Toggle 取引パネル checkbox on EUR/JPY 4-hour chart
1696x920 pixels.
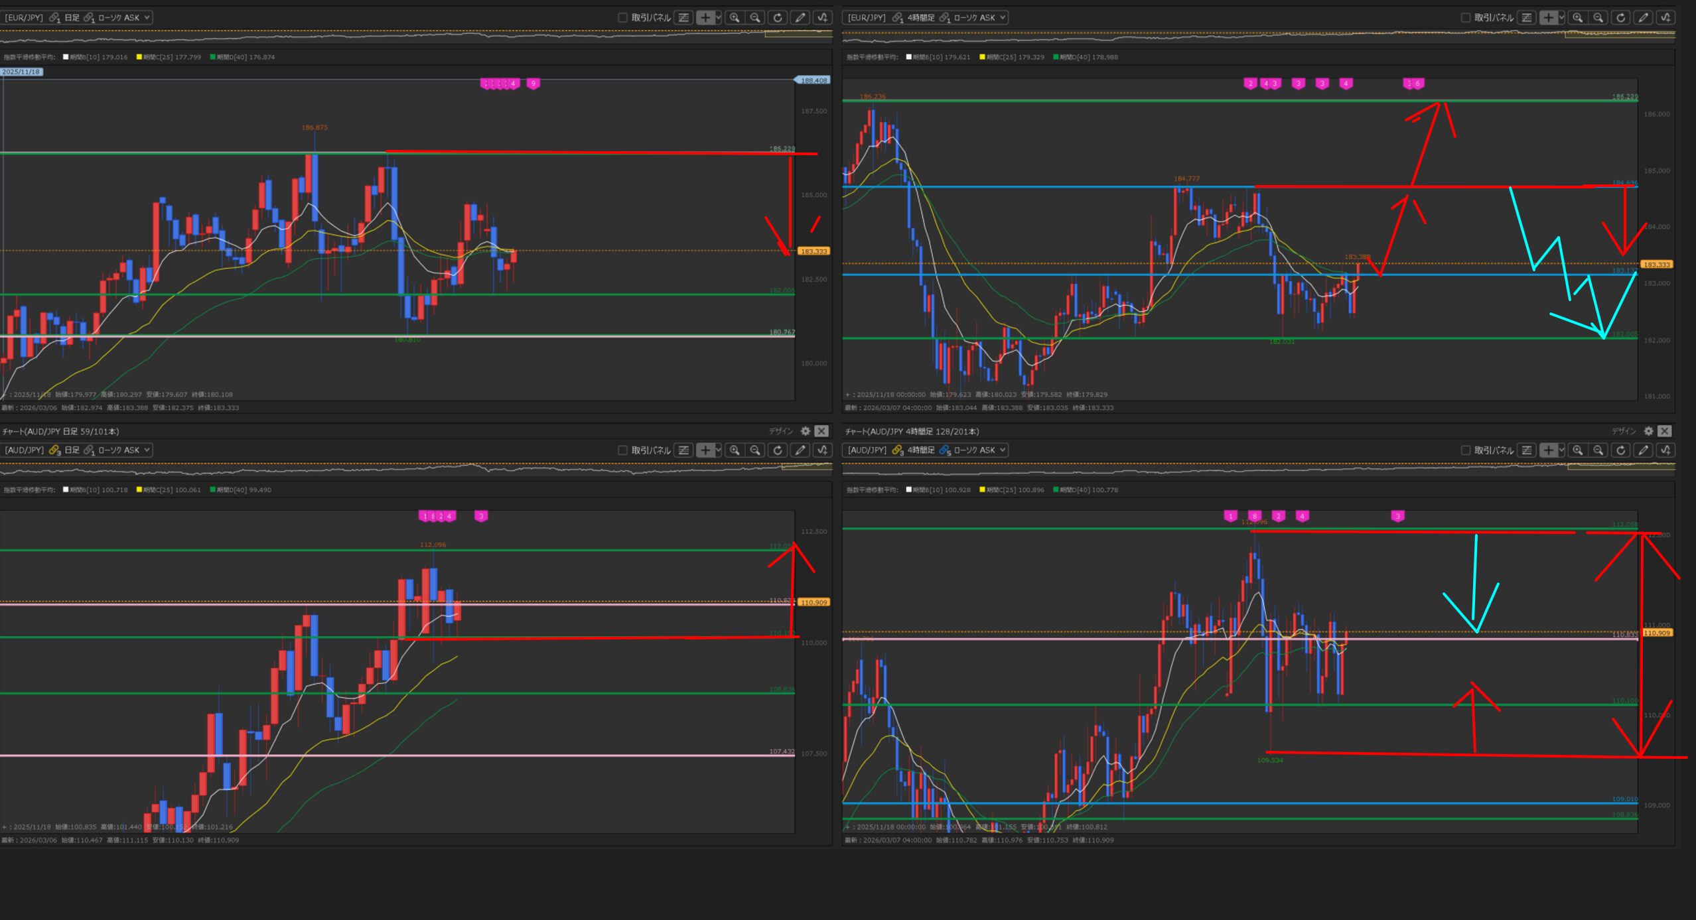click(x=1466, y=18)
